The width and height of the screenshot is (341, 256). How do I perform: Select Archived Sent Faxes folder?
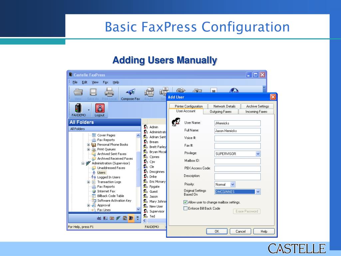(112, 154)
